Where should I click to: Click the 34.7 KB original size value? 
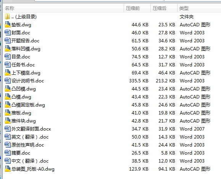(x=140, y=129)
